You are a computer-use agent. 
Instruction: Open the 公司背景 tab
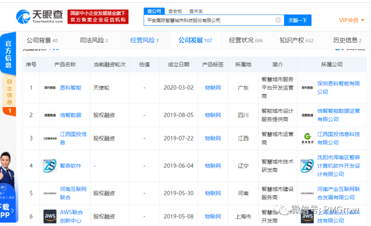(x=42, y=40)
